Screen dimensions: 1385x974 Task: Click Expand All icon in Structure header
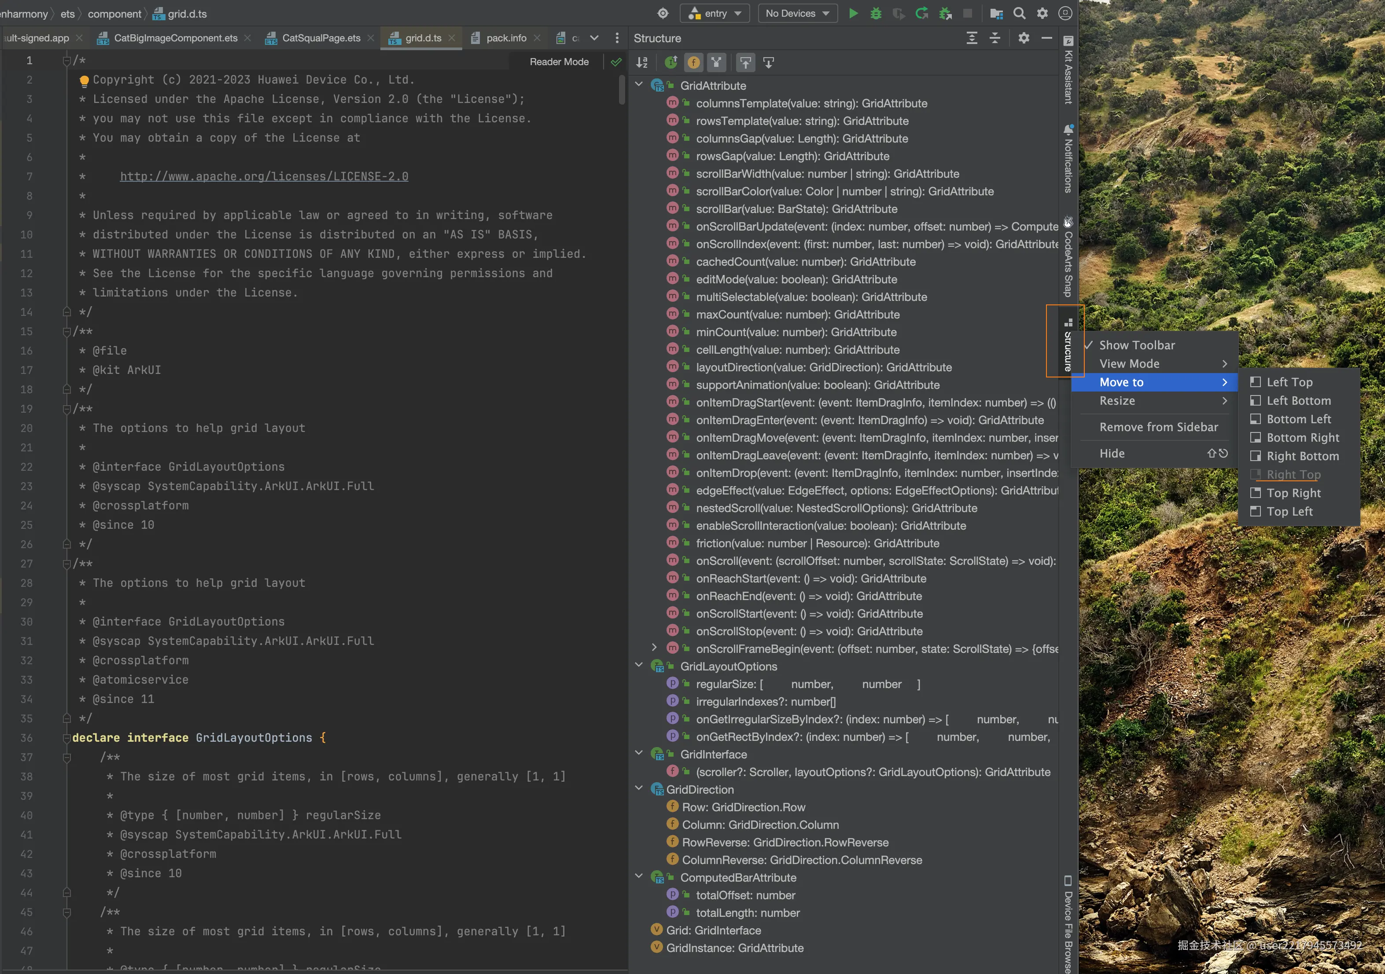click(972, 38)
